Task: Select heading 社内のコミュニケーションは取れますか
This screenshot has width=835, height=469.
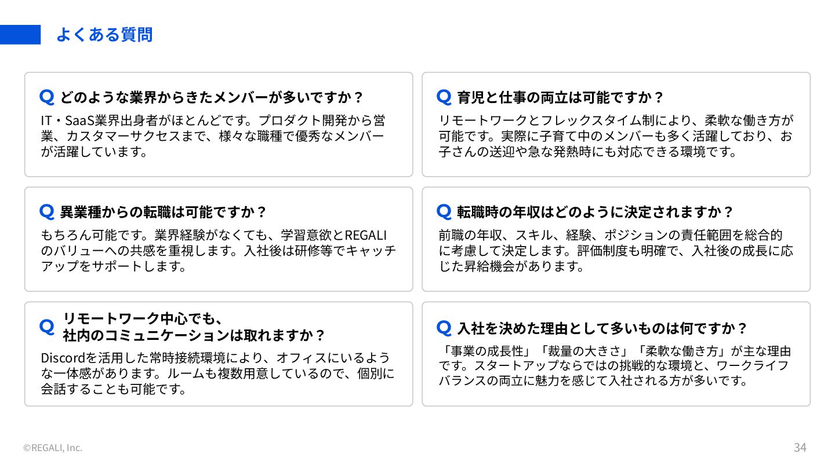Action: pyautogui.click(x=194, y=335)
